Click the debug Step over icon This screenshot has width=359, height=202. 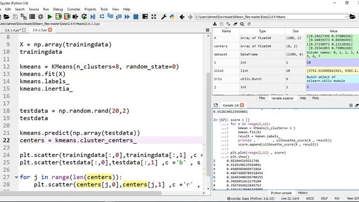point(102,16)
